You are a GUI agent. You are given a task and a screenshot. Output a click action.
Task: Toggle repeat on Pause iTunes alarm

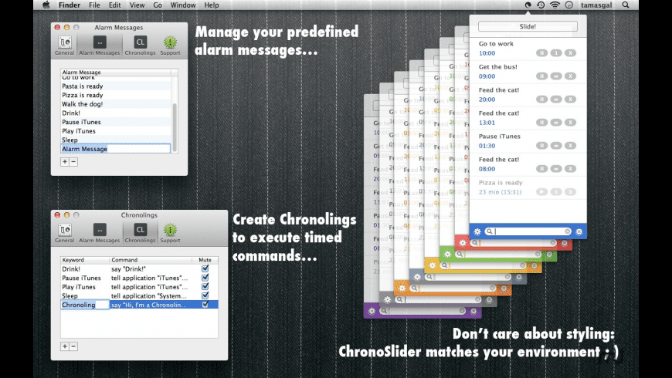click(x=556, y=146)
